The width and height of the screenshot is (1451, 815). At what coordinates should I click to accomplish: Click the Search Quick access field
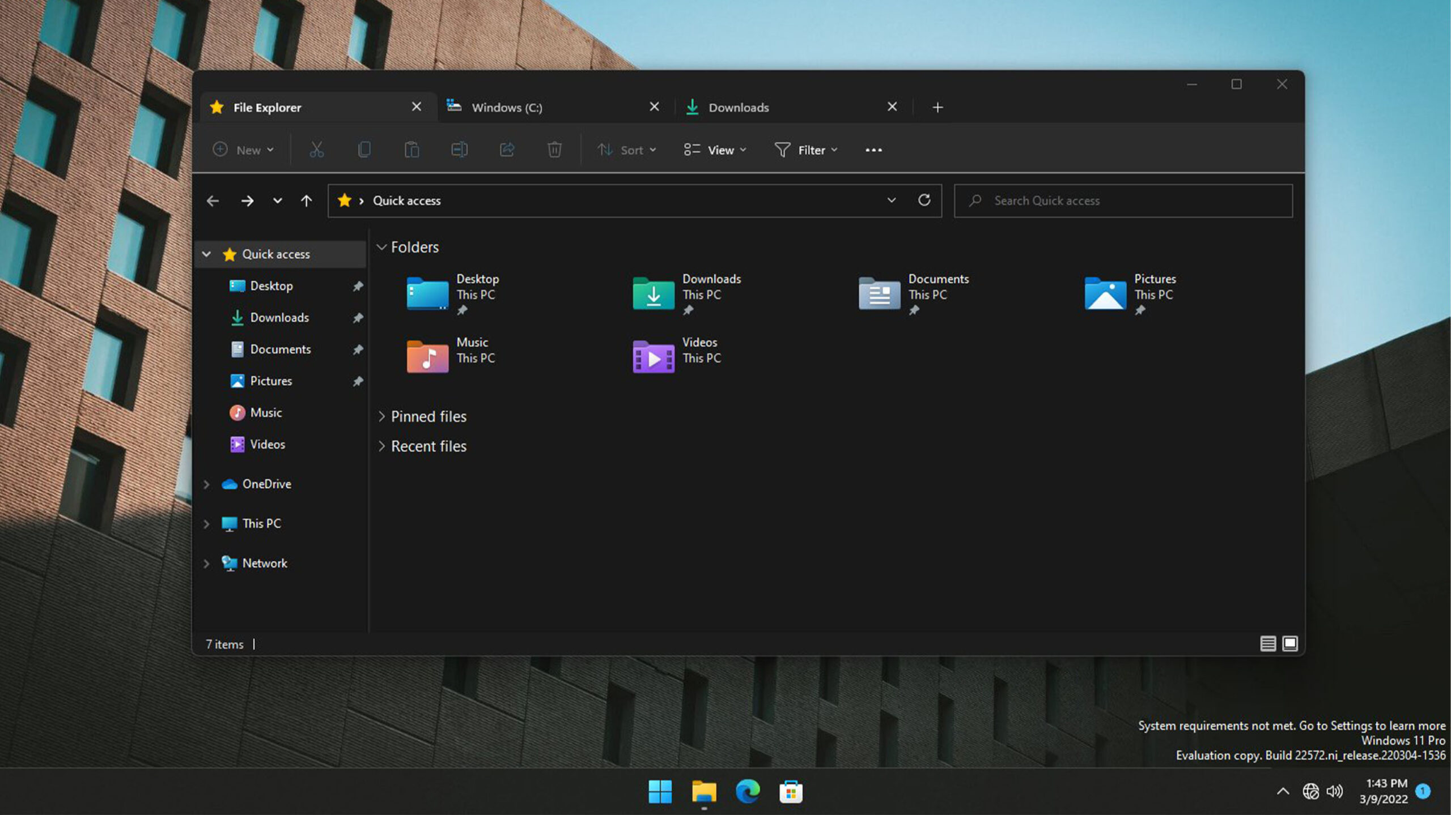pos(1122,200)
